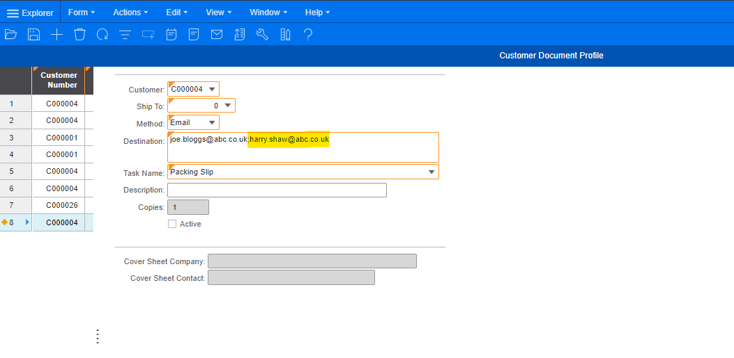The width and height of the screenshot is (734, 358).
Task: Click the wrench tools icon
Action: pos(262,34)
